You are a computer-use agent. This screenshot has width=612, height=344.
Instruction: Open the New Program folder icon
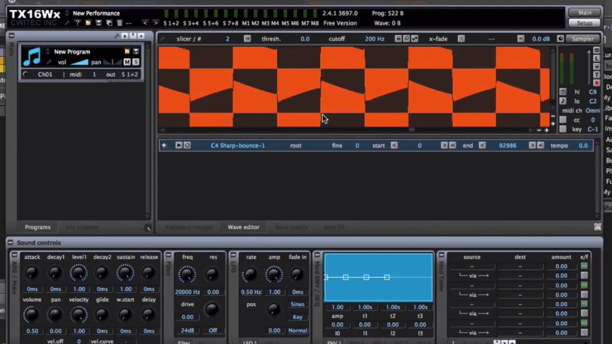(127, 52)
